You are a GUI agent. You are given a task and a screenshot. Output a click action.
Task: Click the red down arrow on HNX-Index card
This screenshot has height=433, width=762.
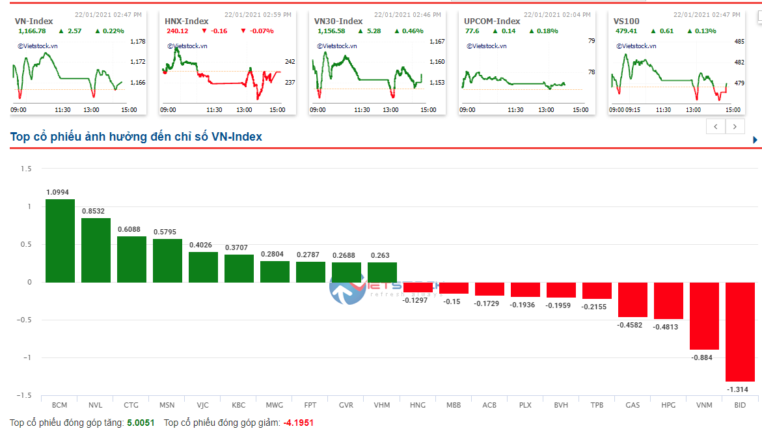(x=204, y=31)
